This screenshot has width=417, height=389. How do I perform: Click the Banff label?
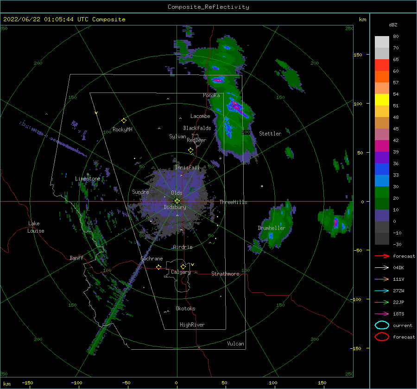pyautogui.click(x=76, y=258)
